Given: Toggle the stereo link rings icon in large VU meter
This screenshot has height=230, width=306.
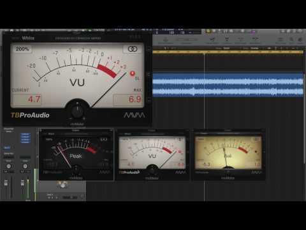Looking at the screenshot, I should [x=133, y=49].
